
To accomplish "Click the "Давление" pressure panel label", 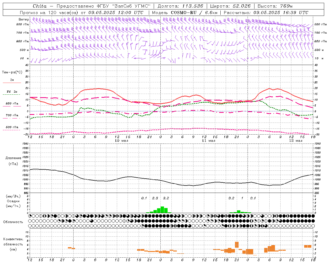I will (x=13, y=158).
